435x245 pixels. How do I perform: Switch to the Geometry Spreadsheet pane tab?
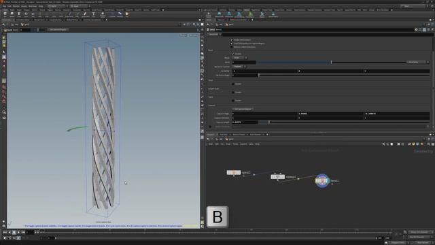click(x=92, y=20)
